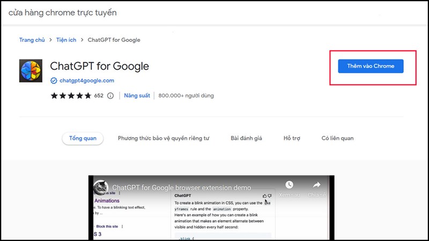Open the Có liên quan tab
Screen dimensions: 429x241
point(337,138)
